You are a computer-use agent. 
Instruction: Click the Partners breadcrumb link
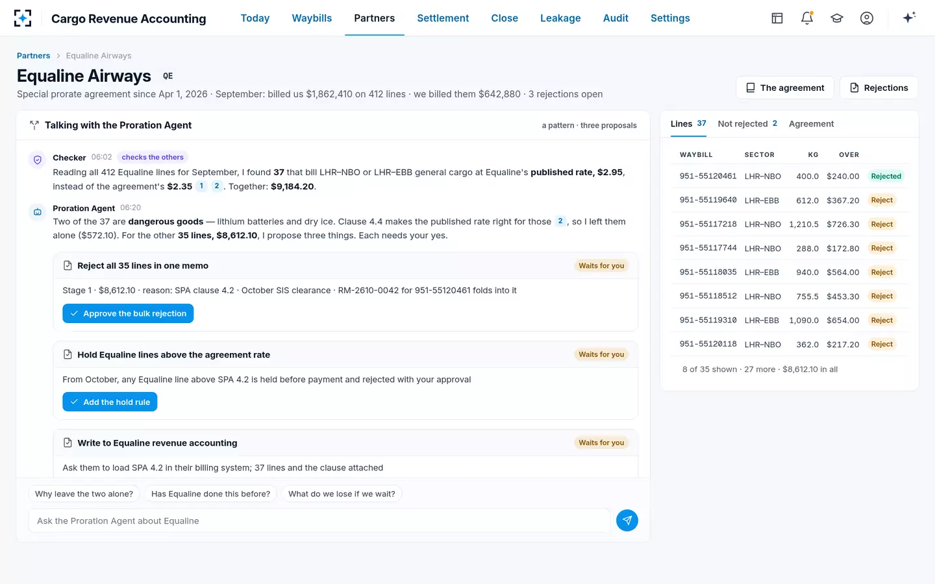click(x=34, y=56)
